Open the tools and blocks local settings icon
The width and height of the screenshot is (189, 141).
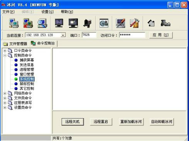[x=135, y=23]
